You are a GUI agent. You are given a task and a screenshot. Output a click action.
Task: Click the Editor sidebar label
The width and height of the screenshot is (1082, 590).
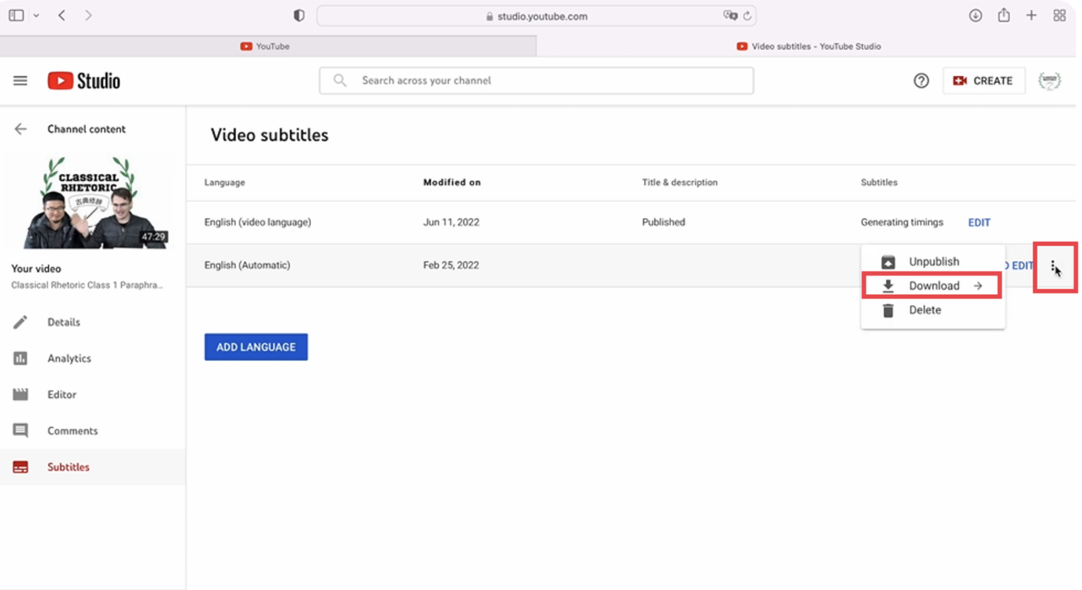coord(62,395)
